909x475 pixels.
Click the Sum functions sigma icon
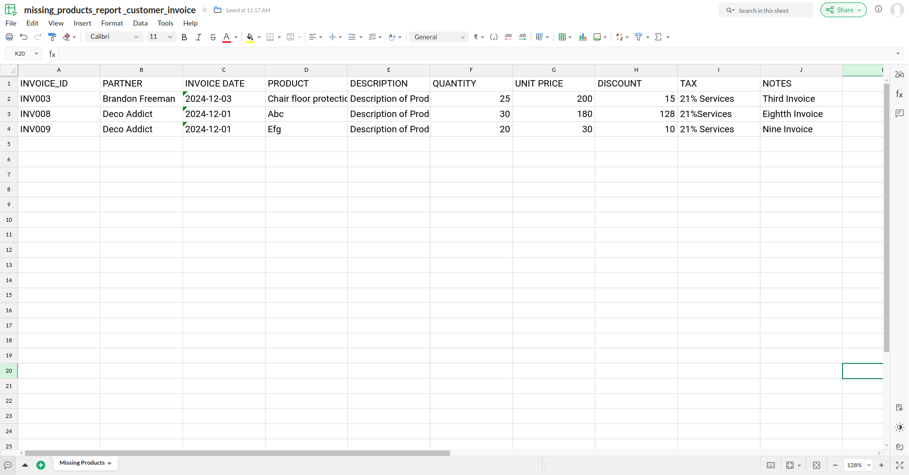(658, 37)
